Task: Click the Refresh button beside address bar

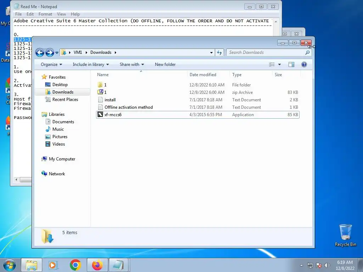Action: (219, 52)
